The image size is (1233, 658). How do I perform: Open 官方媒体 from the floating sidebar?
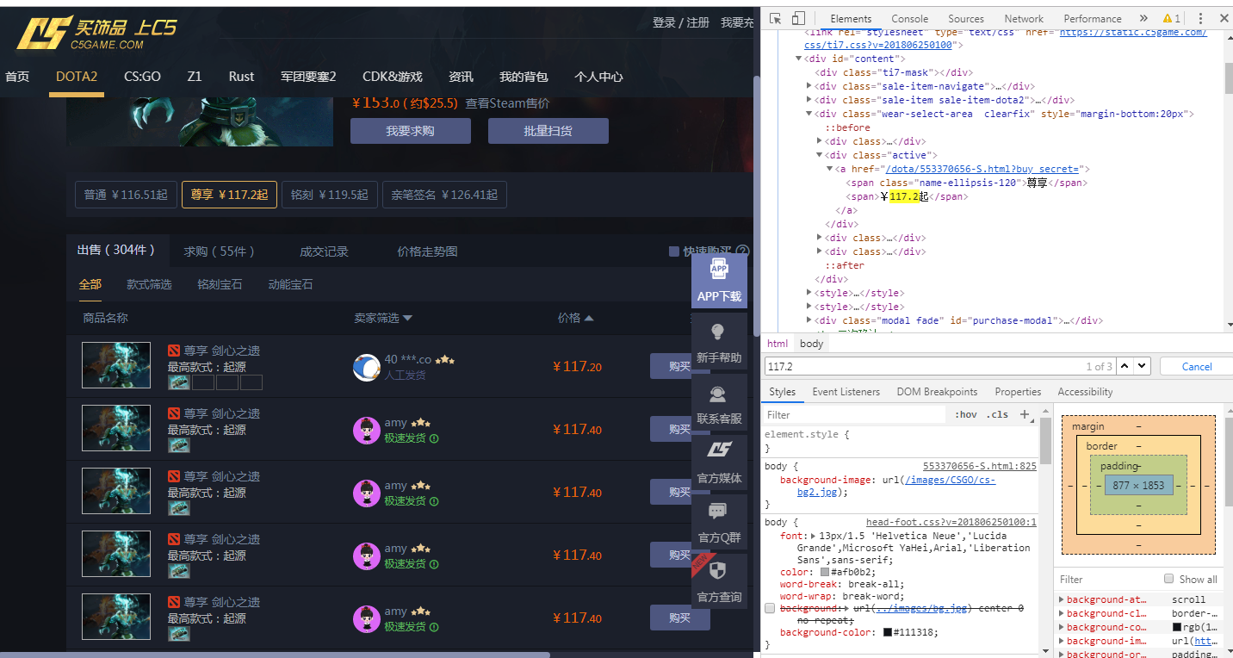[719, 462]
